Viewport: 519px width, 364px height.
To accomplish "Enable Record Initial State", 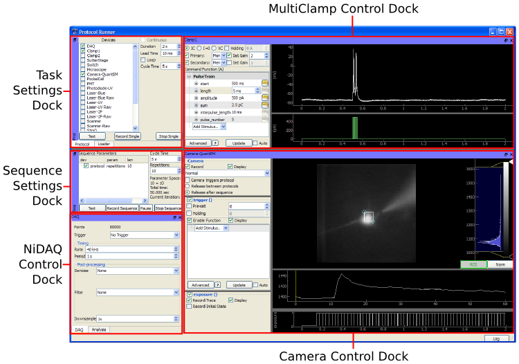I will click(189, 307).
